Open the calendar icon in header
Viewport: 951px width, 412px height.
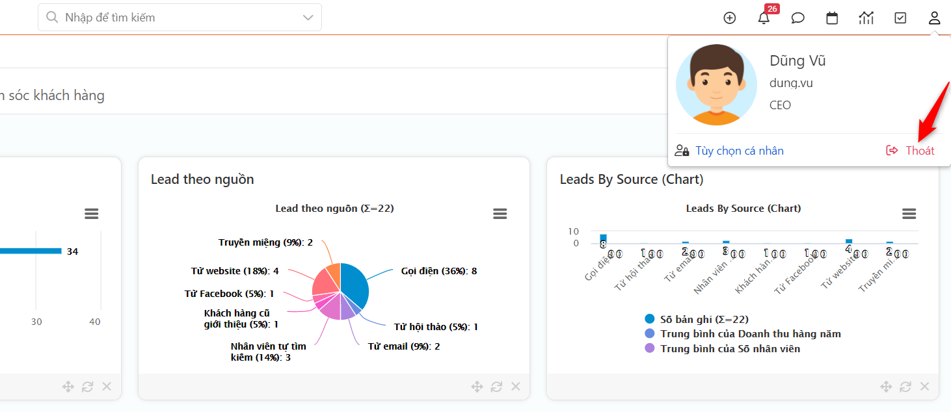coord(832,18)
